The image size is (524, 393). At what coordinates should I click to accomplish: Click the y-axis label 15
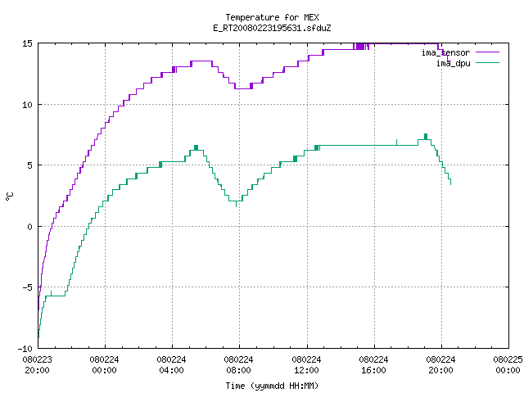[x=27, y=43]
